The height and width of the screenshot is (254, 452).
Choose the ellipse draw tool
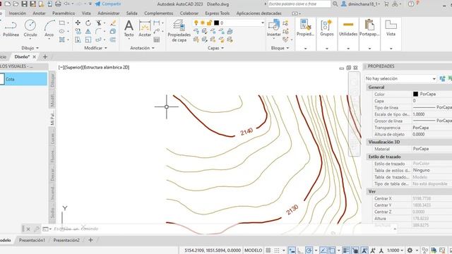coord(62,31)
